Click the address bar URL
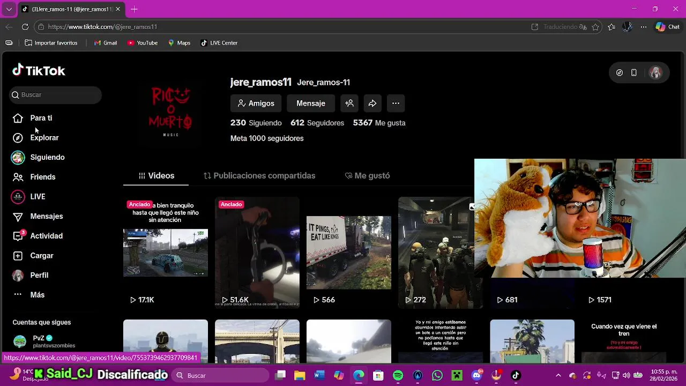The height and width of the screenshot is (386, 686). 102,27
